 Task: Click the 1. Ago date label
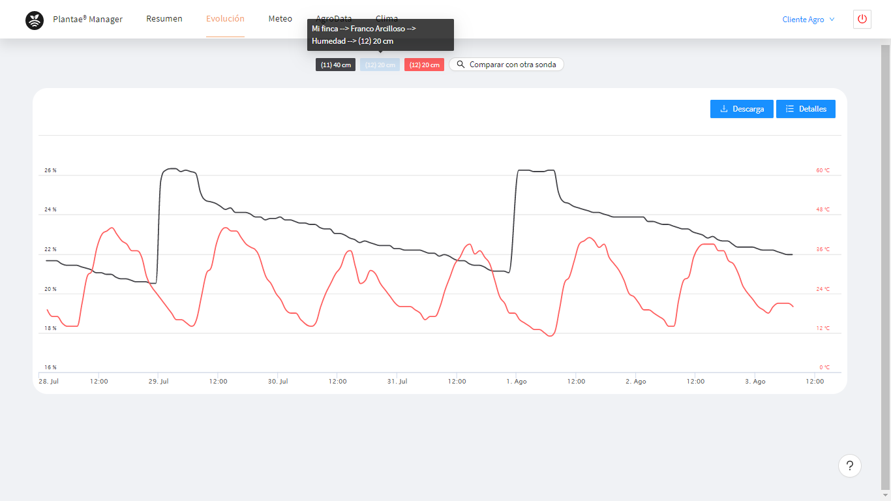516,382
